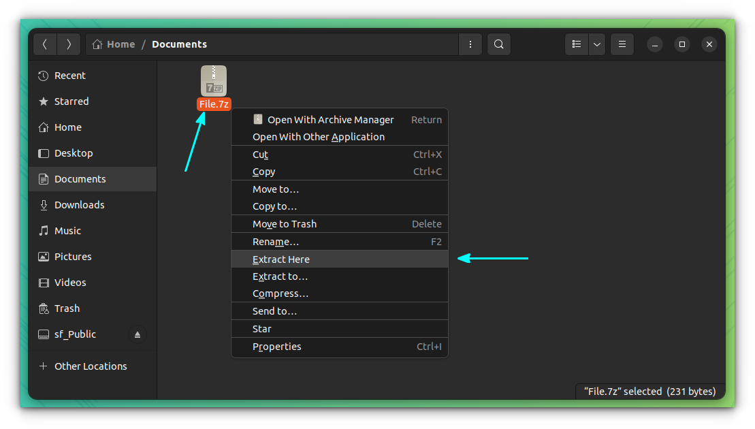Click the Documents breadcrumb in the path bar
The width and height of the screenshot is (755, 429).
[x=179, y=44]
